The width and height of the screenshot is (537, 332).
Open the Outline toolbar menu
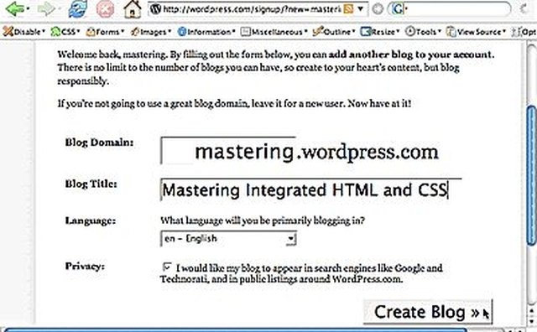[x=334, y=32]
